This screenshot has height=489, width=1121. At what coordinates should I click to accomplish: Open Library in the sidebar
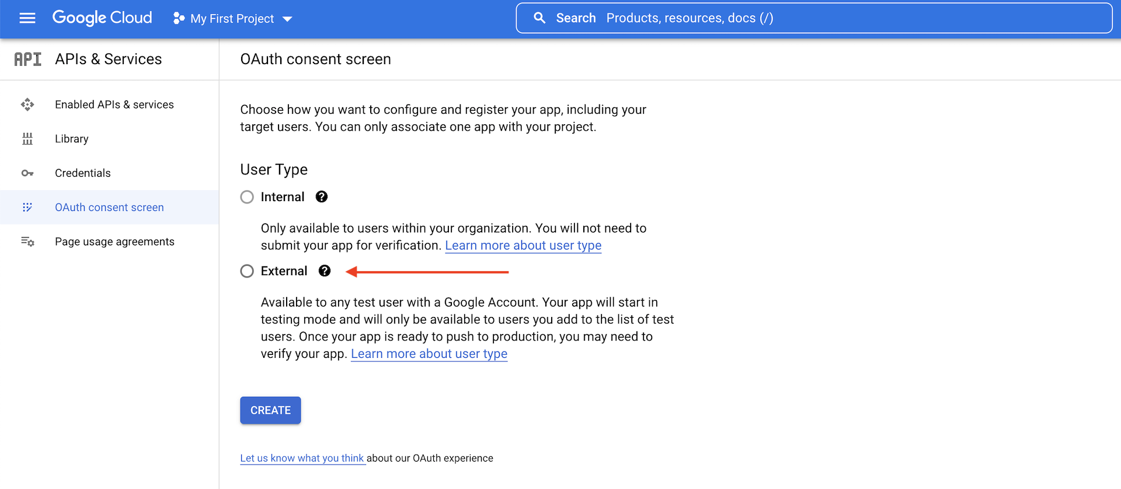[110, 139]
